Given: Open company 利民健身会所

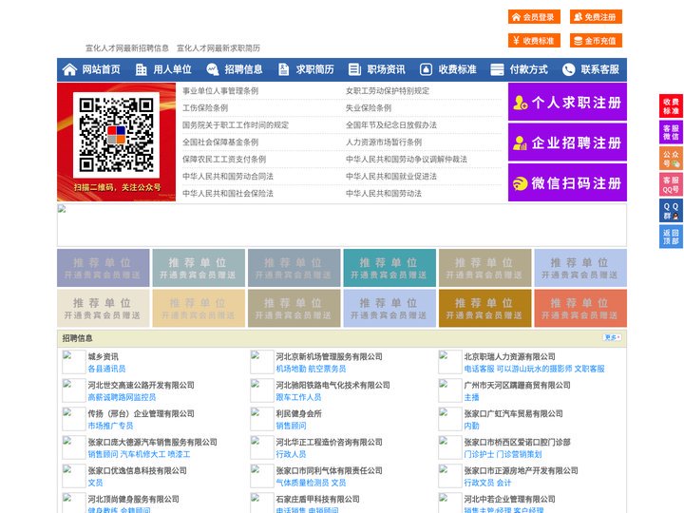Looking at the screenshot, I should click(299, 413).
